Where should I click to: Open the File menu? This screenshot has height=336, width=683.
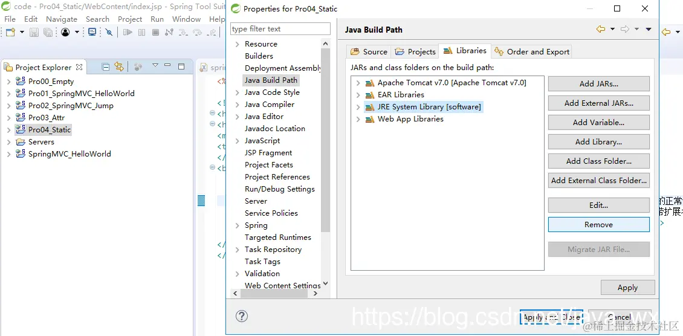[10, 19]
